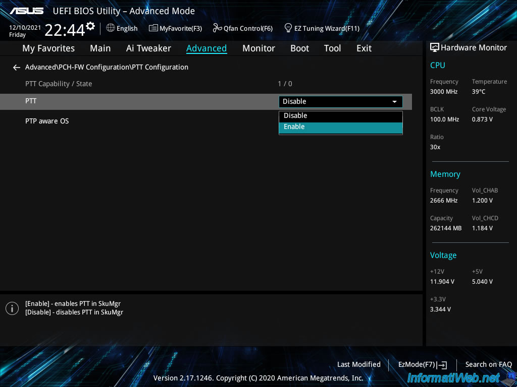517x387 pixels.
Task: Click the 22:44 clock display
Action: (65, 30)
